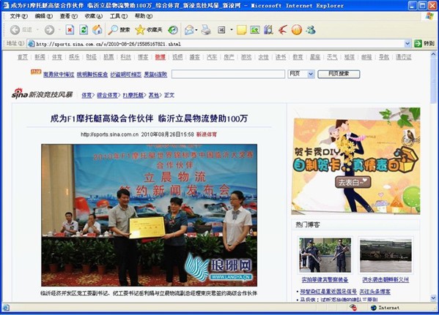
Task: Click the Internet zone globe in status bar
Action: [373, 308]
